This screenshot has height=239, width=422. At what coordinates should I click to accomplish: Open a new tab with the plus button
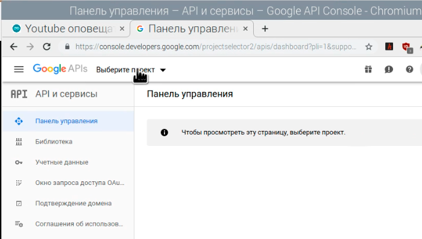pos(265,29)
